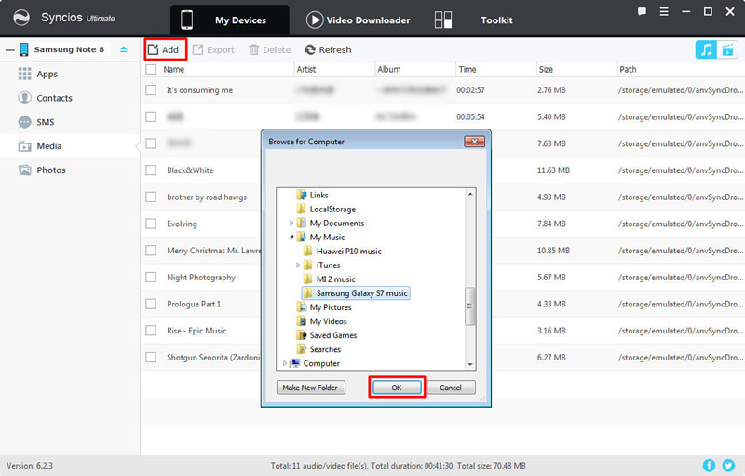Image resolution: width=745 pixels, height=476 pixels.
Task: Open the feedback chat bubble icon
Action: point(642,11)
